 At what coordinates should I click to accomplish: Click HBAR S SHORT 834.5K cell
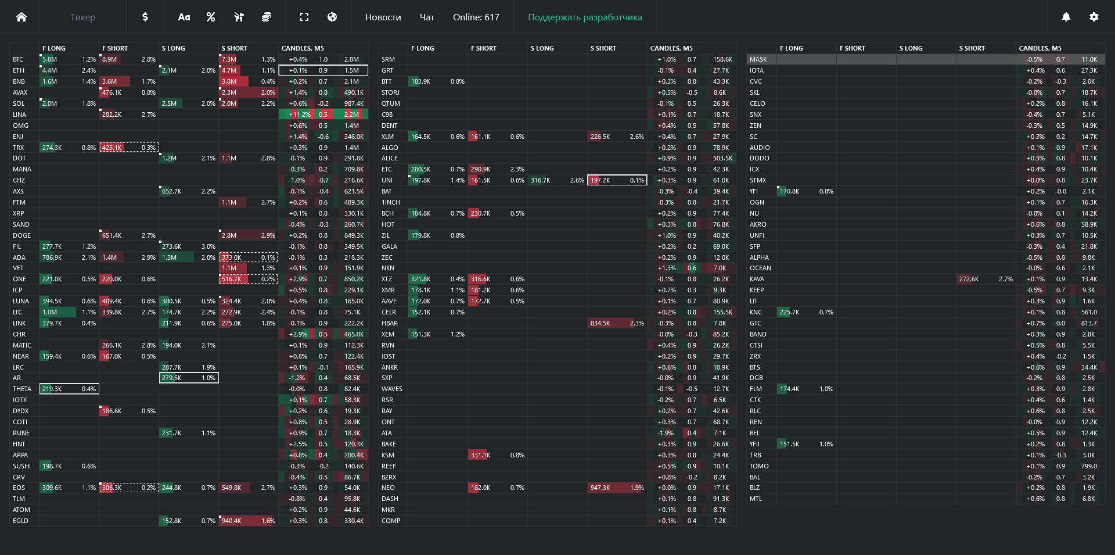pos(617,323)
